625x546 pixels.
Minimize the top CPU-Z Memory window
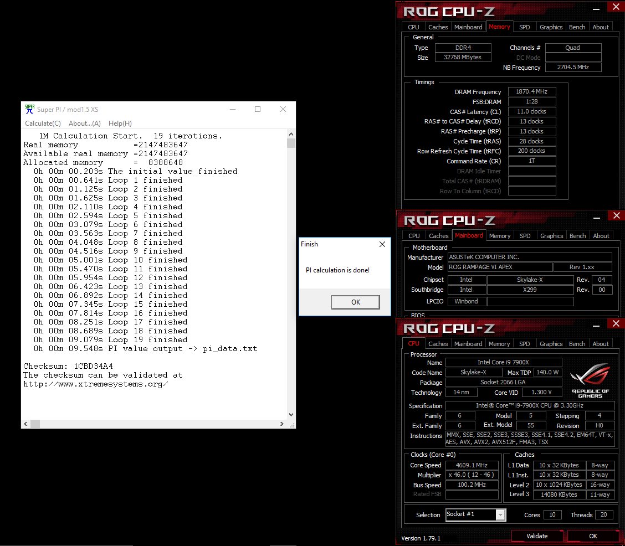tap(596, 8)
